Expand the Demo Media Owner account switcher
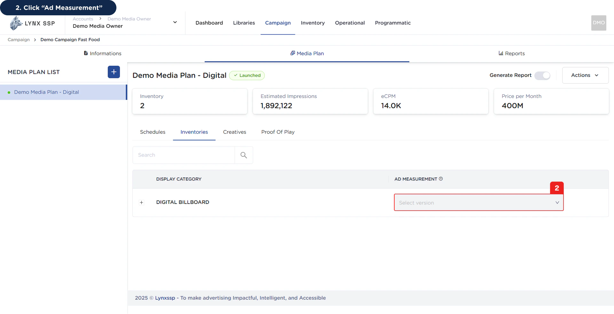This screenshot has height=314, width=614. 175,22
